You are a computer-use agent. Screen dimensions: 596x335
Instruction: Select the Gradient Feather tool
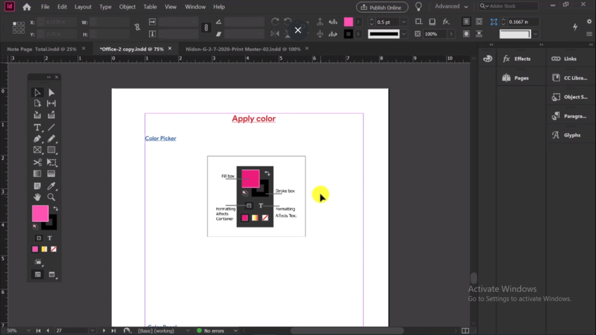tap(51, 173)
